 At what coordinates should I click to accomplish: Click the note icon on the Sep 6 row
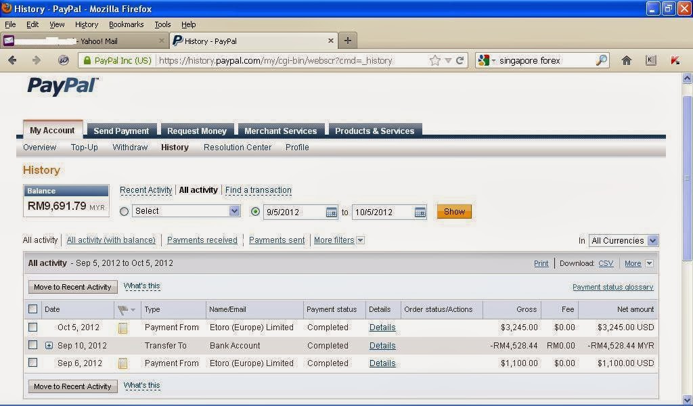coord(123,363)
